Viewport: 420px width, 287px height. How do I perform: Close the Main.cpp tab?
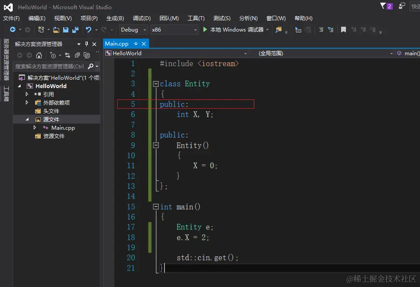click(144, 44)
